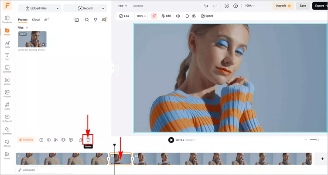Screen dimensions: 328x175
Task: Select timeline clip 03
Action: coord(222,159)
